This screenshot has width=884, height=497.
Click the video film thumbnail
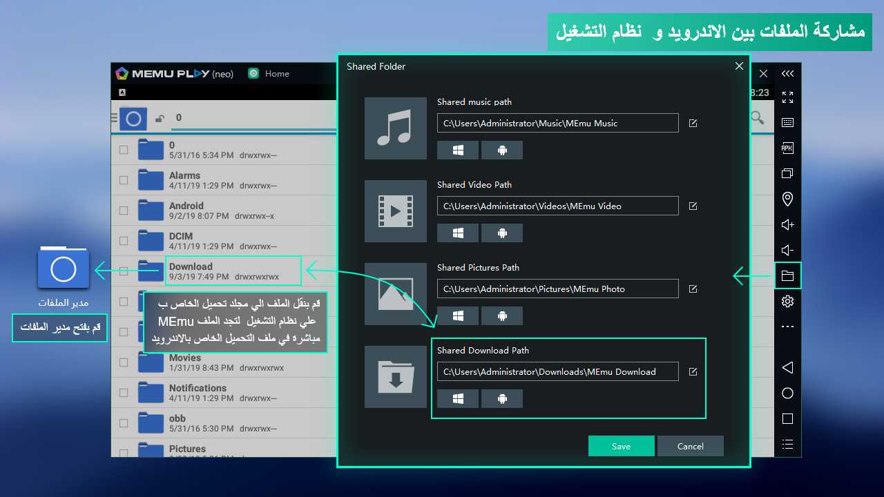coord(396,211)
